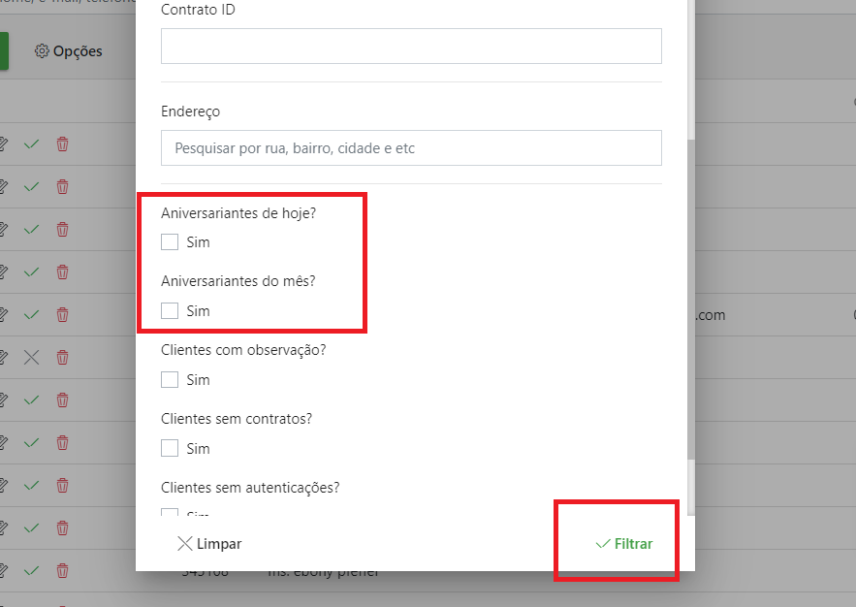Click the Contrato ID input field
This screenshot has width=856, height=607.
[411, 46]
